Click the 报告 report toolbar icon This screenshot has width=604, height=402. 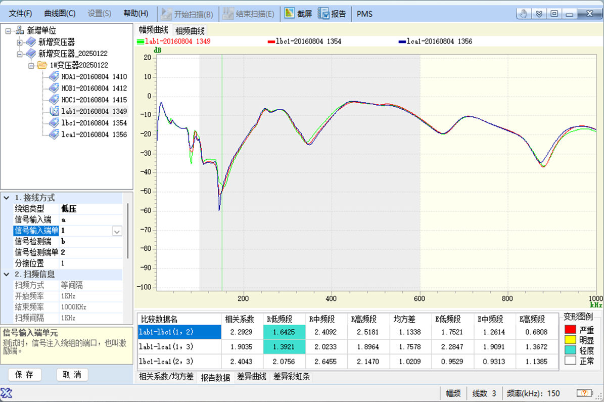(324, 14)
